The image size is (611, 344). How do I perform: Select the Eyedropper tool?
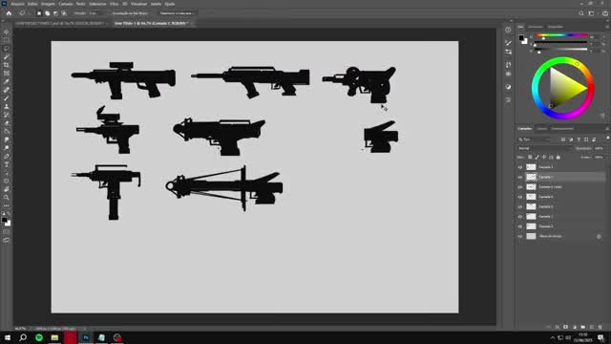(7, 81)
